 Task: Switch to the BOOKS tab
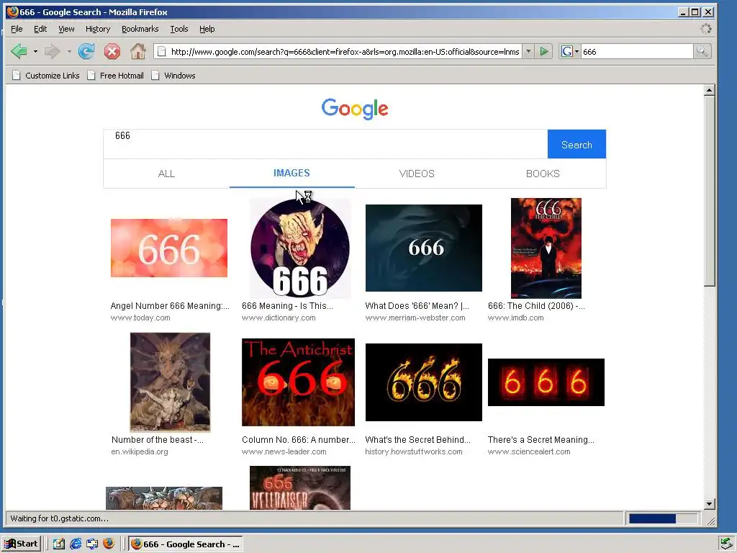[543, 174]
